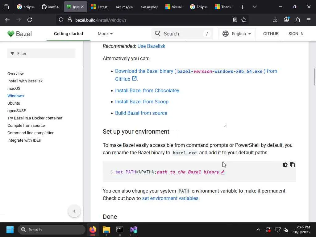Click the Firefox back arrow
Screen dimensions: 316x237
(x=7, y=20)
